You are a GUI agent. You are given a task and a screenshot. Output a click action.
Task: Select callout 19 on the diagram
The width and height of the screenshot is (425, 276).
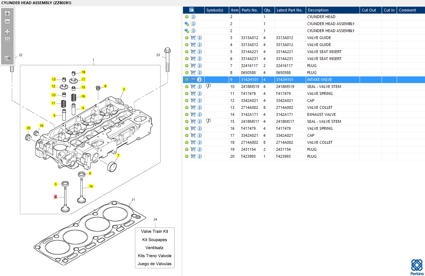coord(41,126)
